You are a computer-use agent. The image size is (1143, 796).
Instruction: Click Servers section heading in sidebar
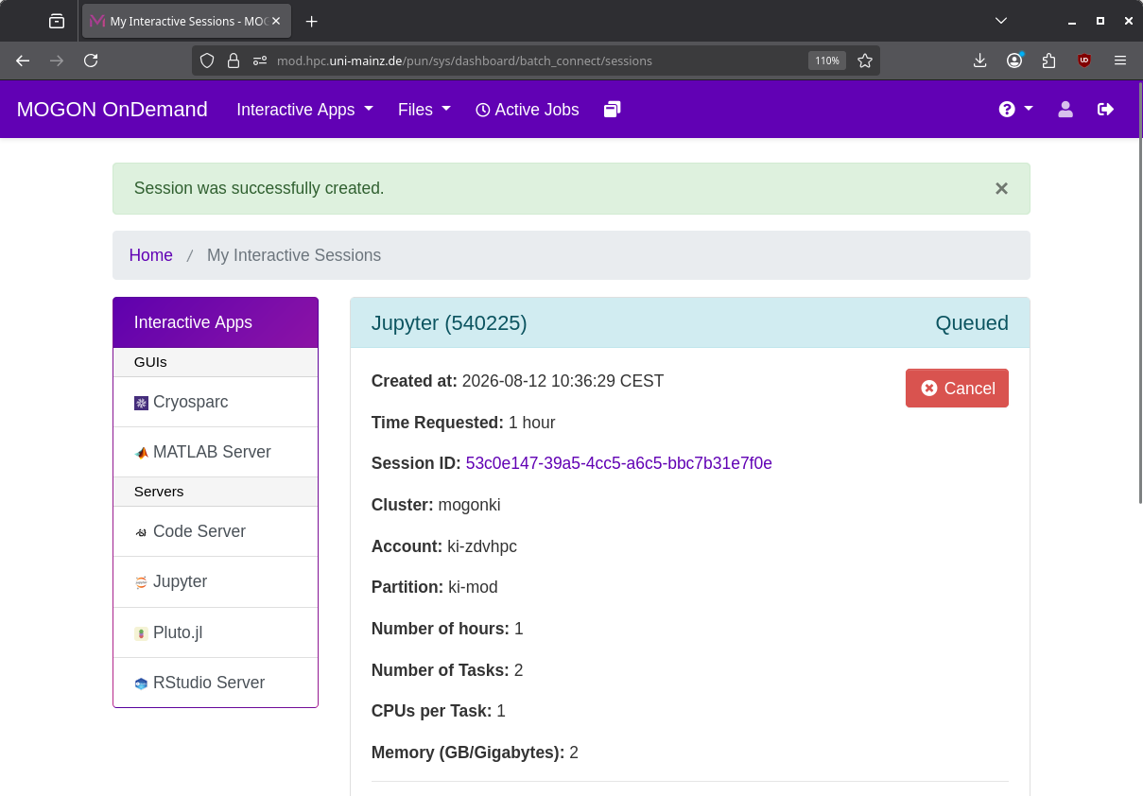(x=159, y=492)
